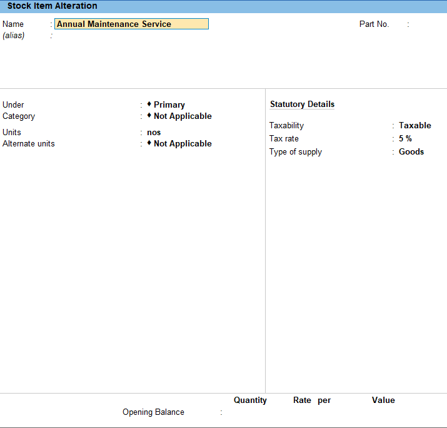Viewport: 447px width, 428px height.
Task: Click the Part No. field
Action: 428,24
